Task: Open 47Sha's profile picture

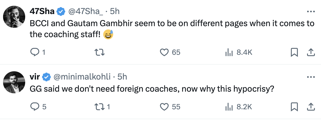Action: pyautogui.click(x=14, y=17)
